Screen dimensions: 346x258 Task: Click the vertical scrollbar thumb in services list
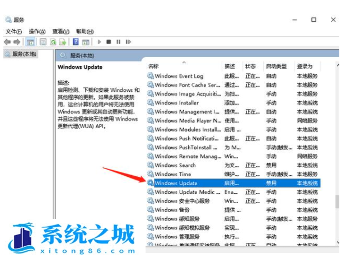point(337,201)
